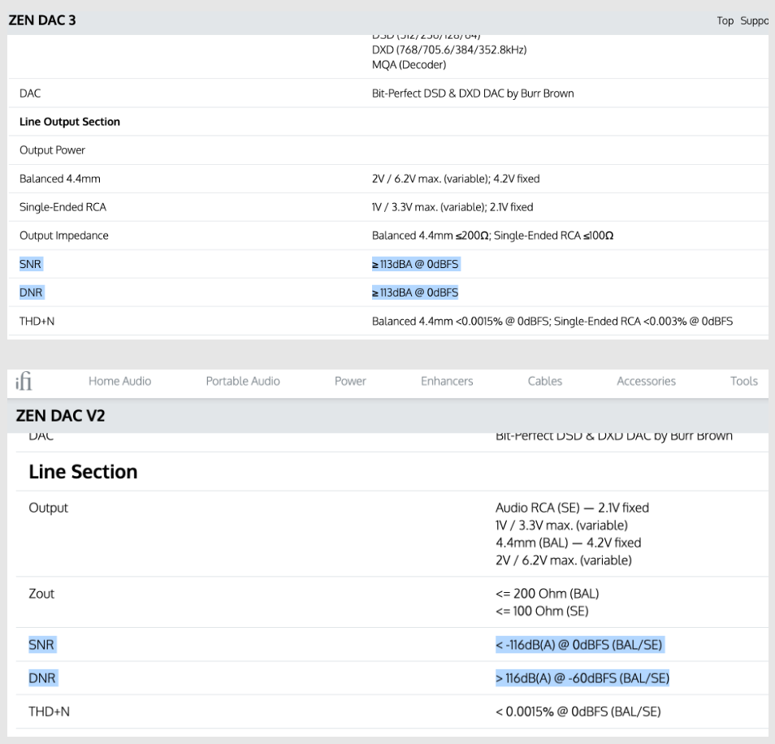Image resolution: width=775 pixels, height=744 pixels.
Task: Click '> 116dB(A) @ -60dBFS (BAL/SE)' value
Action: (x=582, y=677)
